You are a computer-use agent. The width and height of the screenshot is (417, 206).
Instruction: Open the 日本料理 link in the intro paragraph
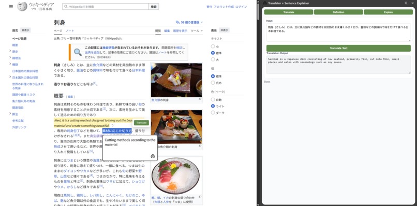139,70
